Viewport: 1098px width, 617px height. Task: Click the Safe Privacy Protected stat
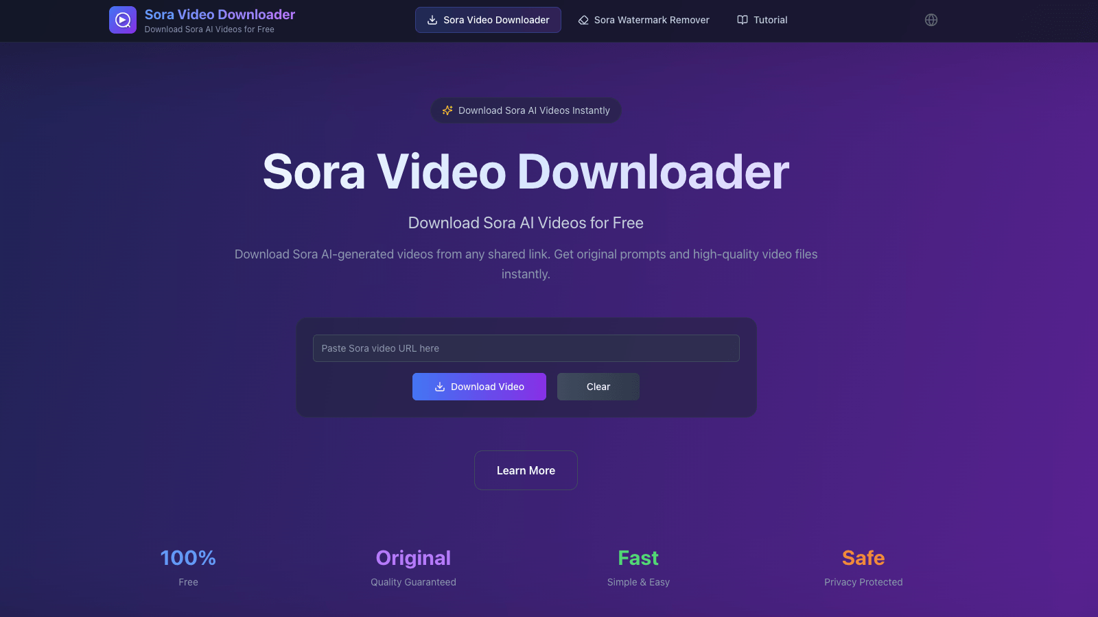[863, 567]
